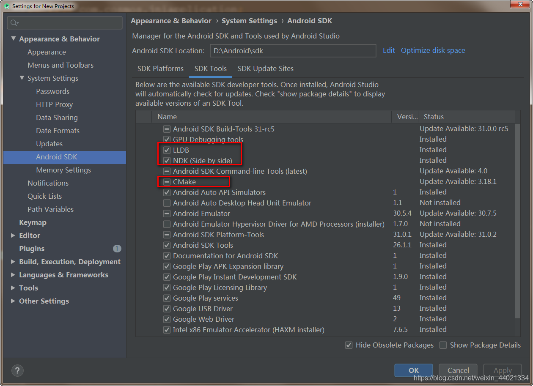Image resolution: width=533 pixels, height=386 pixels.
Task: Open Updates settings page
Action: tap(49, 144)
